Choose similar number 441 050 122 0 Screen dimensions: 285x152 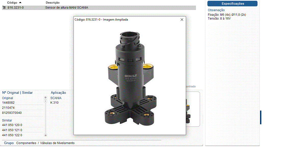[x=12, y=135]
